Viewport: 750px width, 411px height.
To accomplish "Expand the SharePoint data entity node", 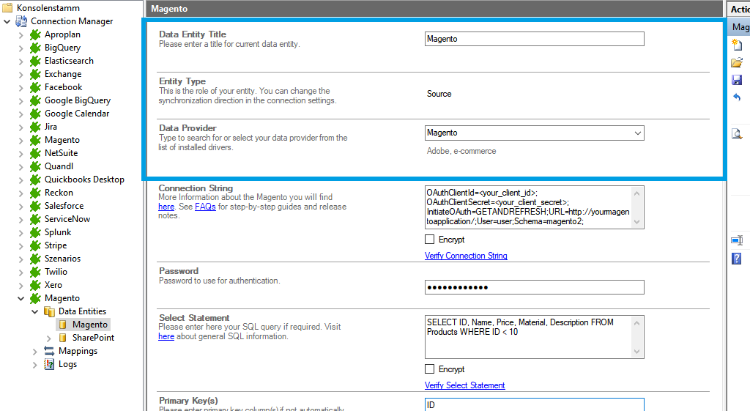I will tap(49, 338).
